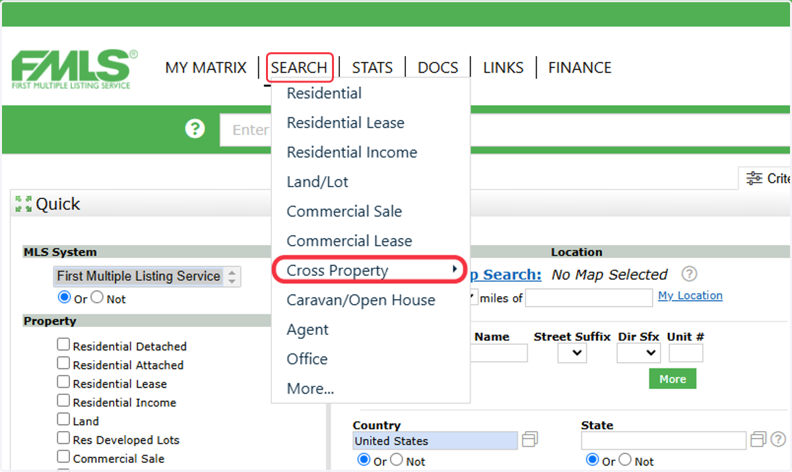The height and width of the screenshot is (472, 792).
Task: Click into the State text field
Action: [x=663, y=440]
